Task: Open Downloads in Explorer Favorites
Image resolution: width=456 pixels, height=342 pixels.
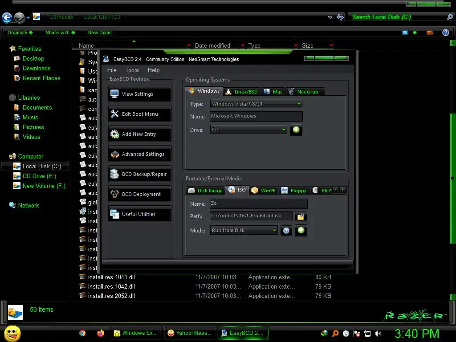Action: (37, 68)
